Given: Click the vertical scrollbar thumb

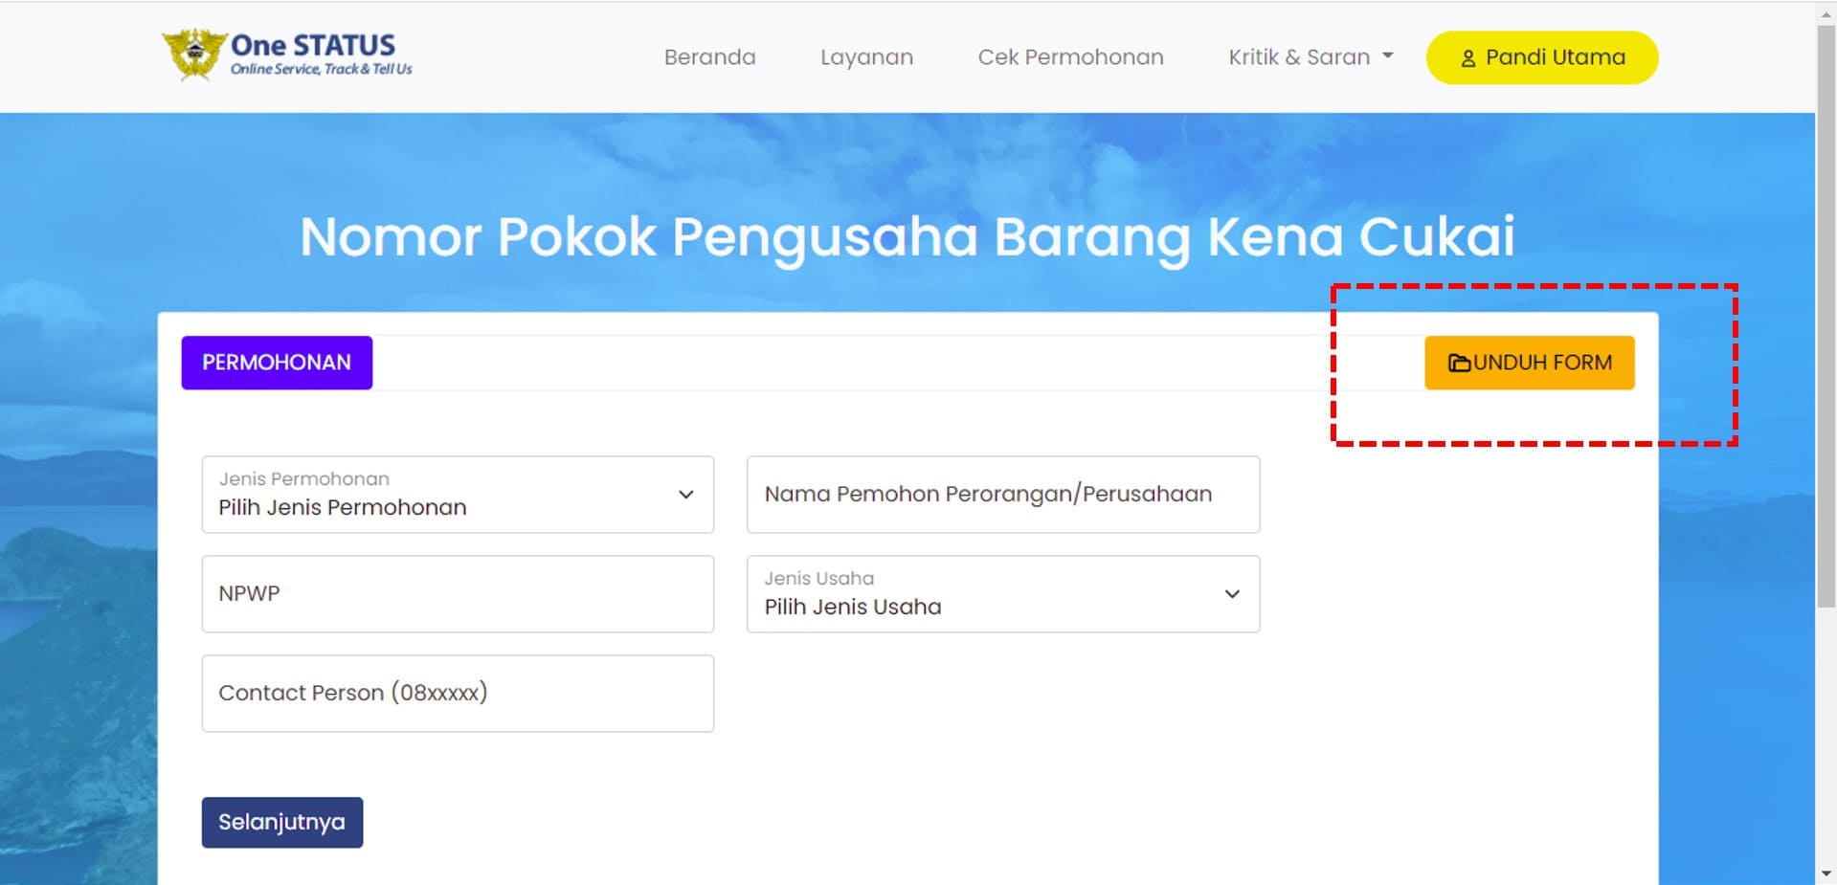Looking at the screenshot, I should 1826,316.
